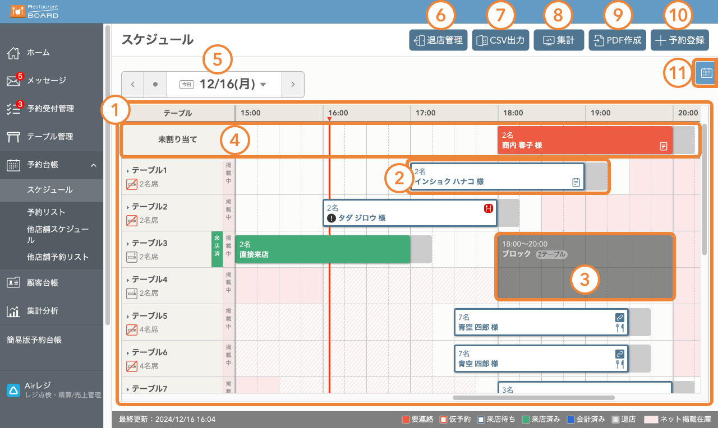Screen dimensions: 718x428
Task: Click link icon on テーブル5 青空 四郎 reservation
Action: [620, 317]
